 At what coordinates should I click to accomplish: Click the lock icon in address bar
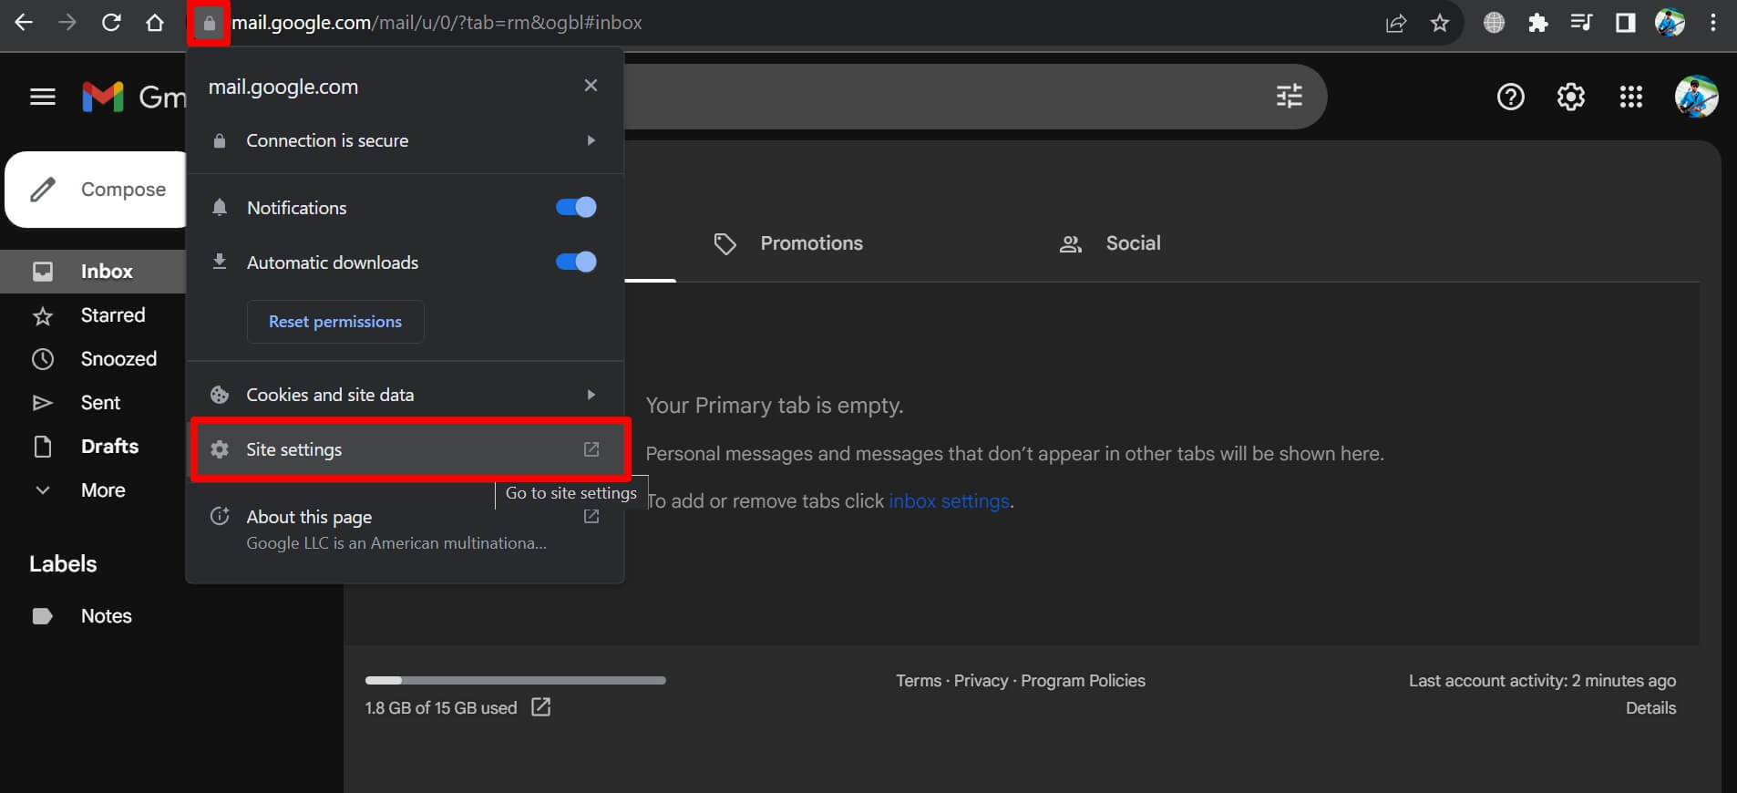(209, 23)
